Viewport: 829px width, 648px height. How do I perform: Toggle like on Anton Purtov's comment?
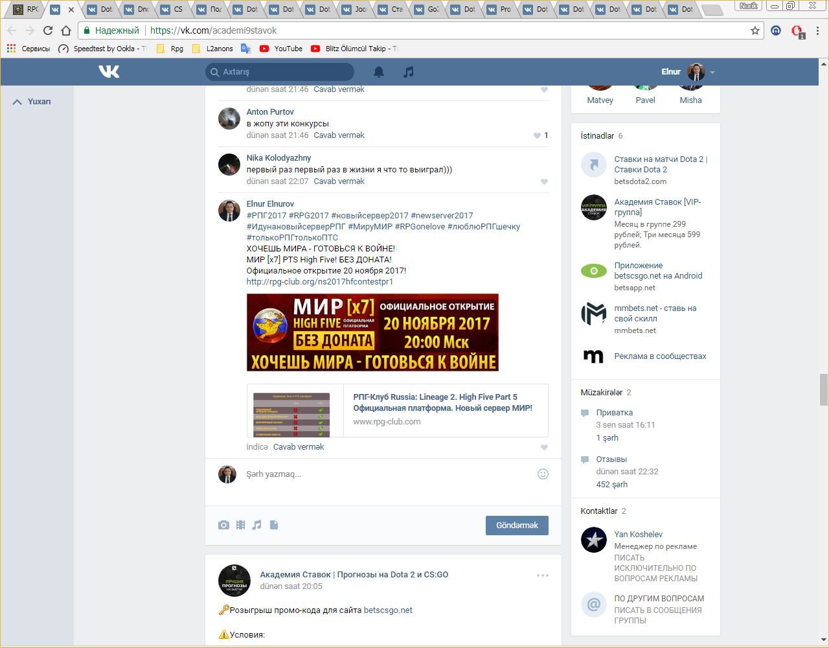(x=538, y=135)
